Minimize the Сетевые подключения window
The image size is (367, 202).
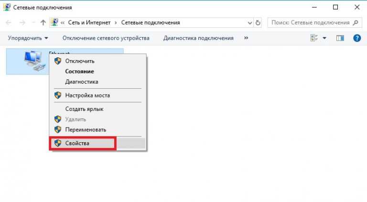[x=314, y=7]
